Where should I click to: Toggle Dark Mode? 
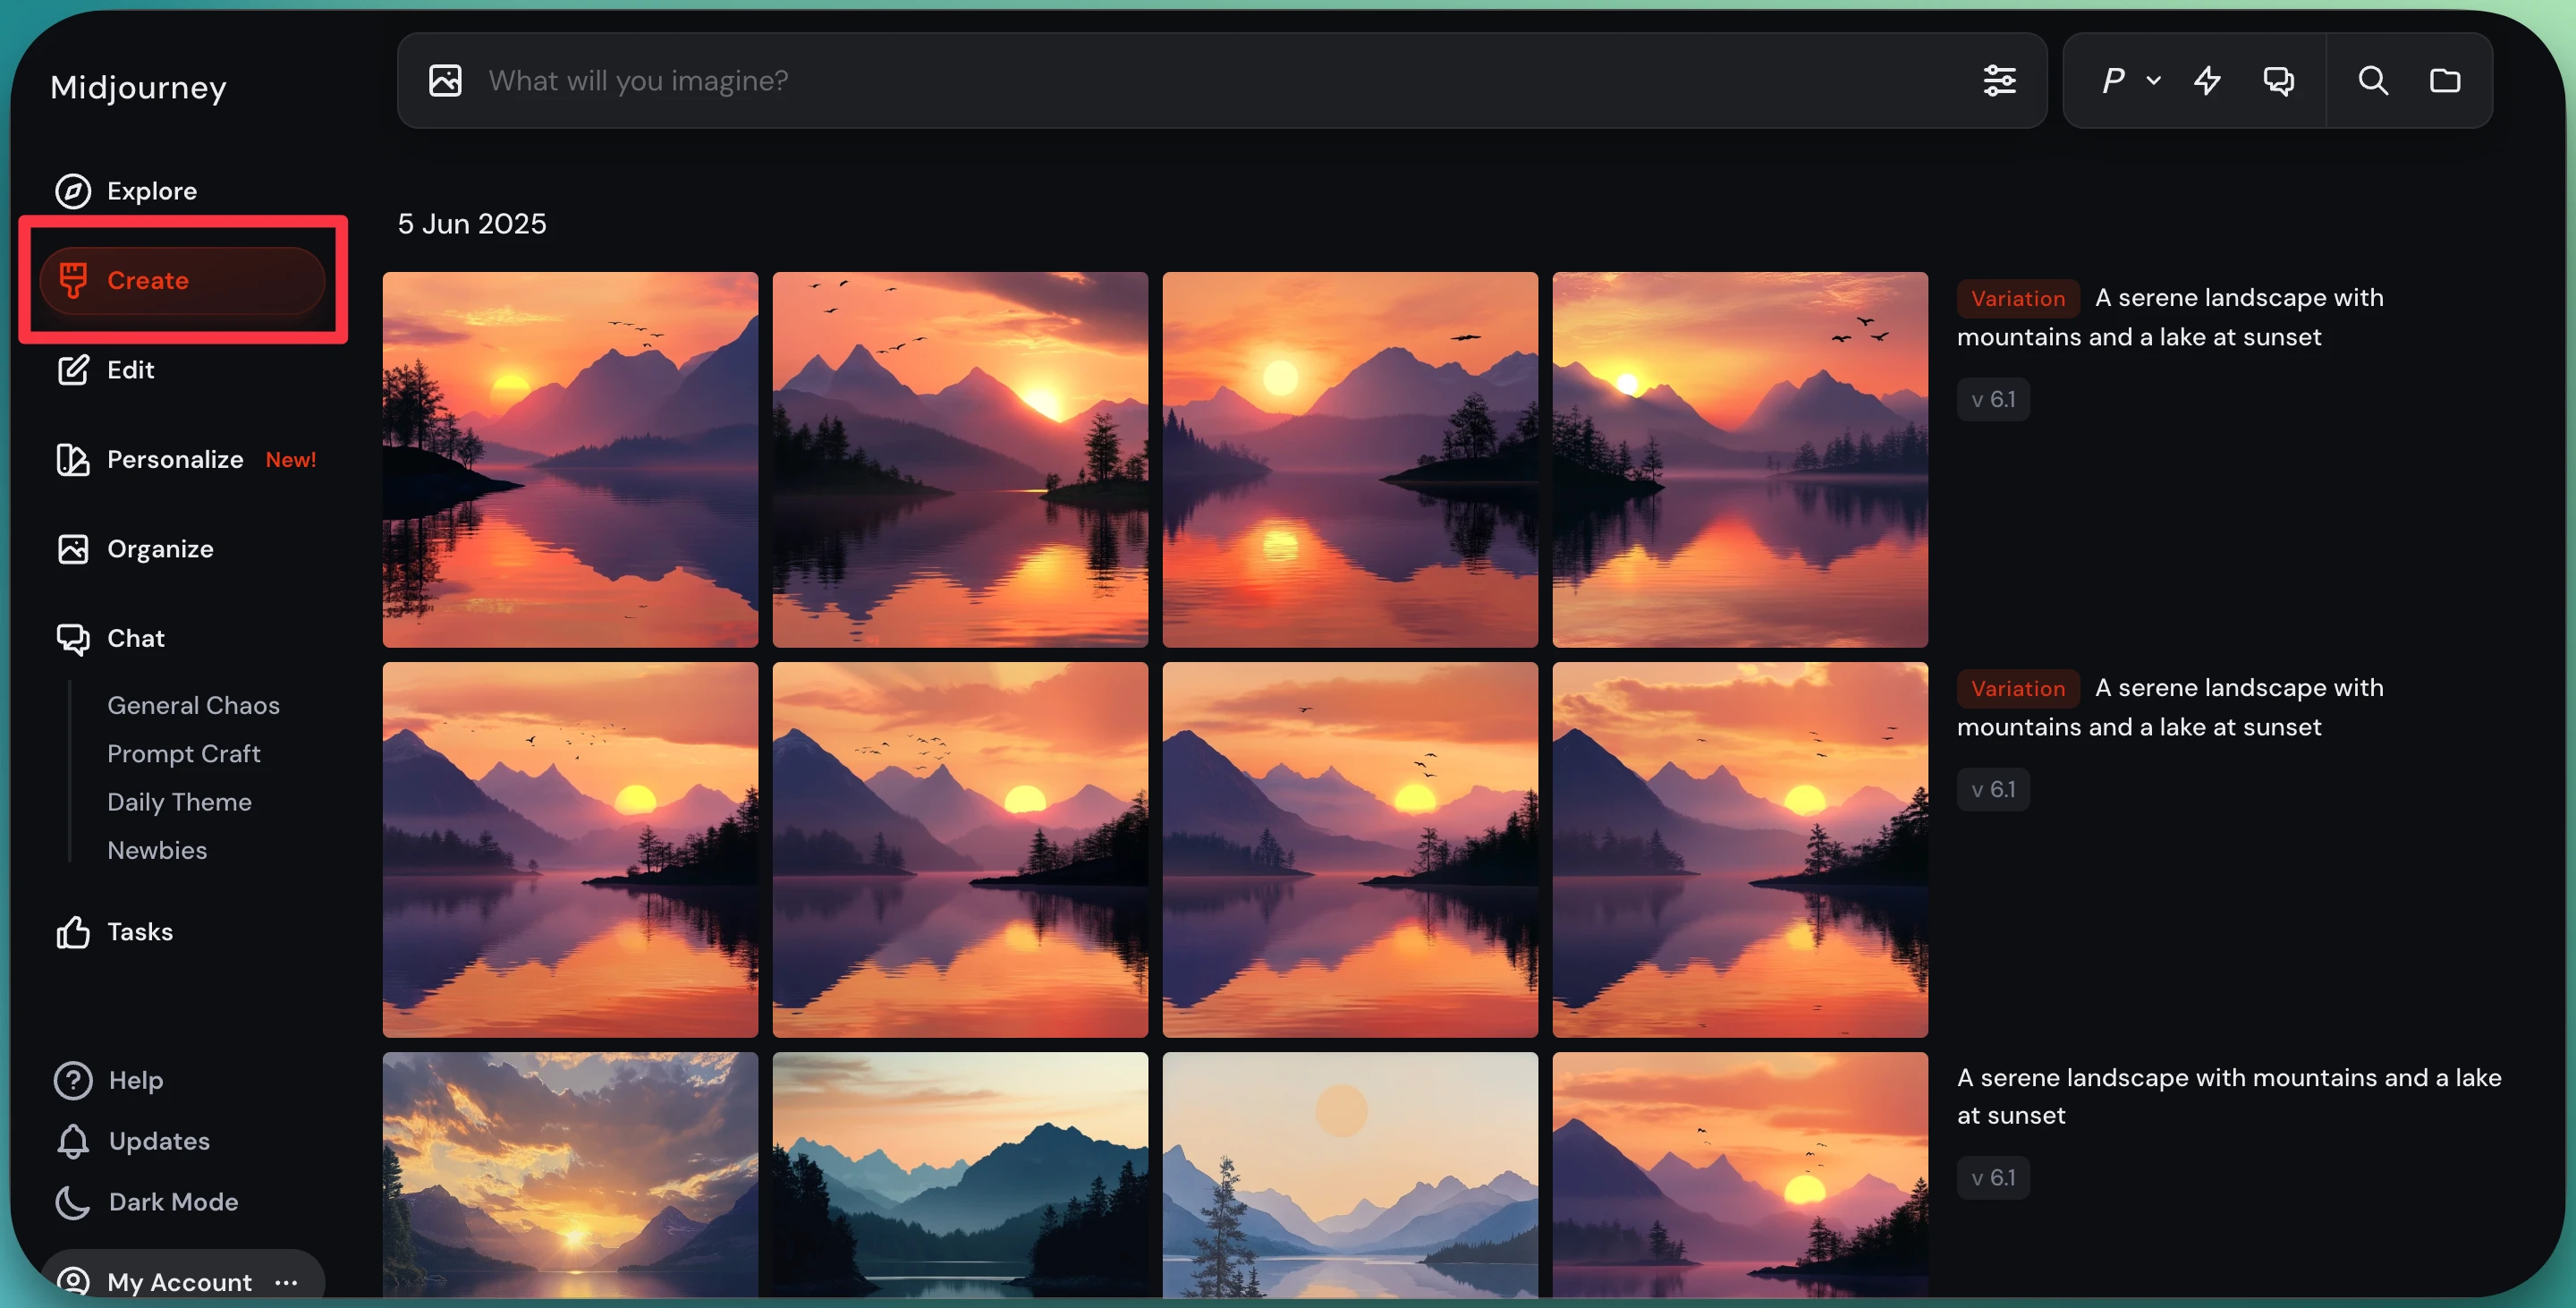pyautogui.click(x=173, y=1202)
